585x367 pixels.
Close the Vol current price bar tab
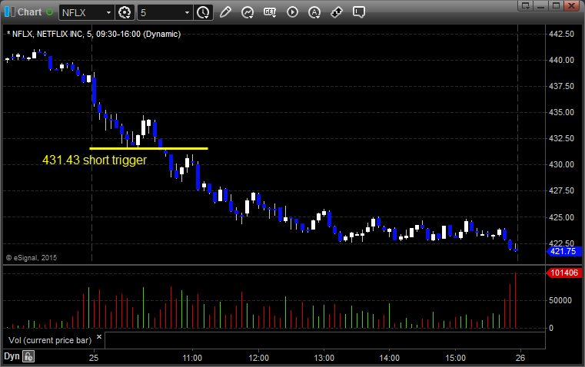pos(99,337)
